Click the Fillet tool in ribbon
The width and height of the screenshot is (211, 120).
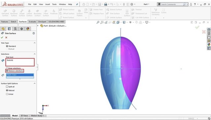click(86, 11)
